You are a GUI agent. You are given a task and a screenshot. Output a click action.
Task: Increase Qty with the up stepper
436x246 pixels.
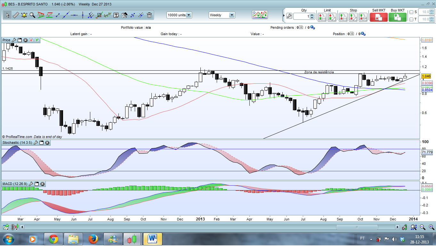pos(312,14)
